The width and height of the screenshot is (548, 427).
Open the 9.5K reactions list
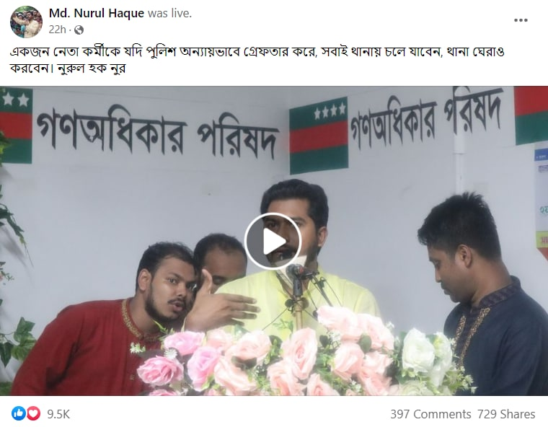[x=58, y=414]
